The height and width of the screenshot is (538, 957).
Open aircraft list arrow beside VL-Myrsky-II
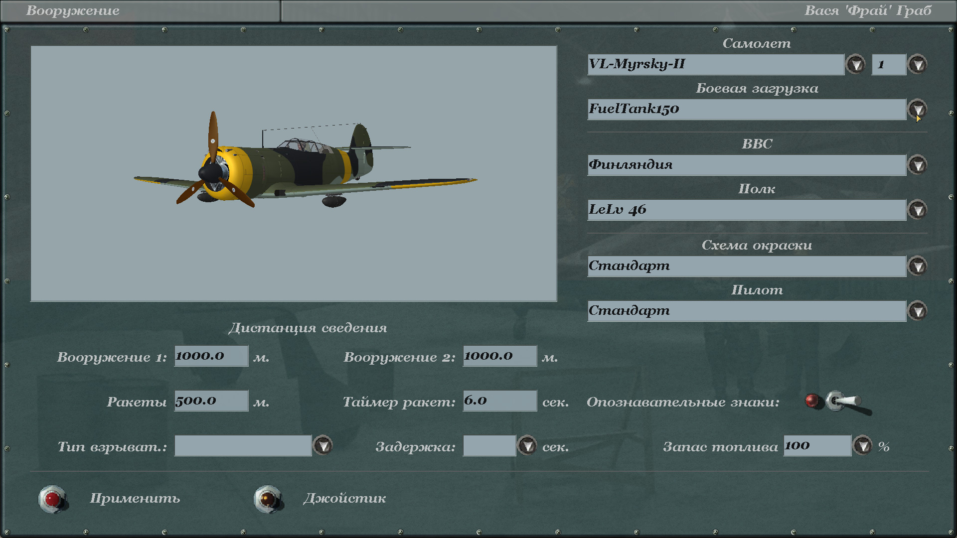(856, 64)
